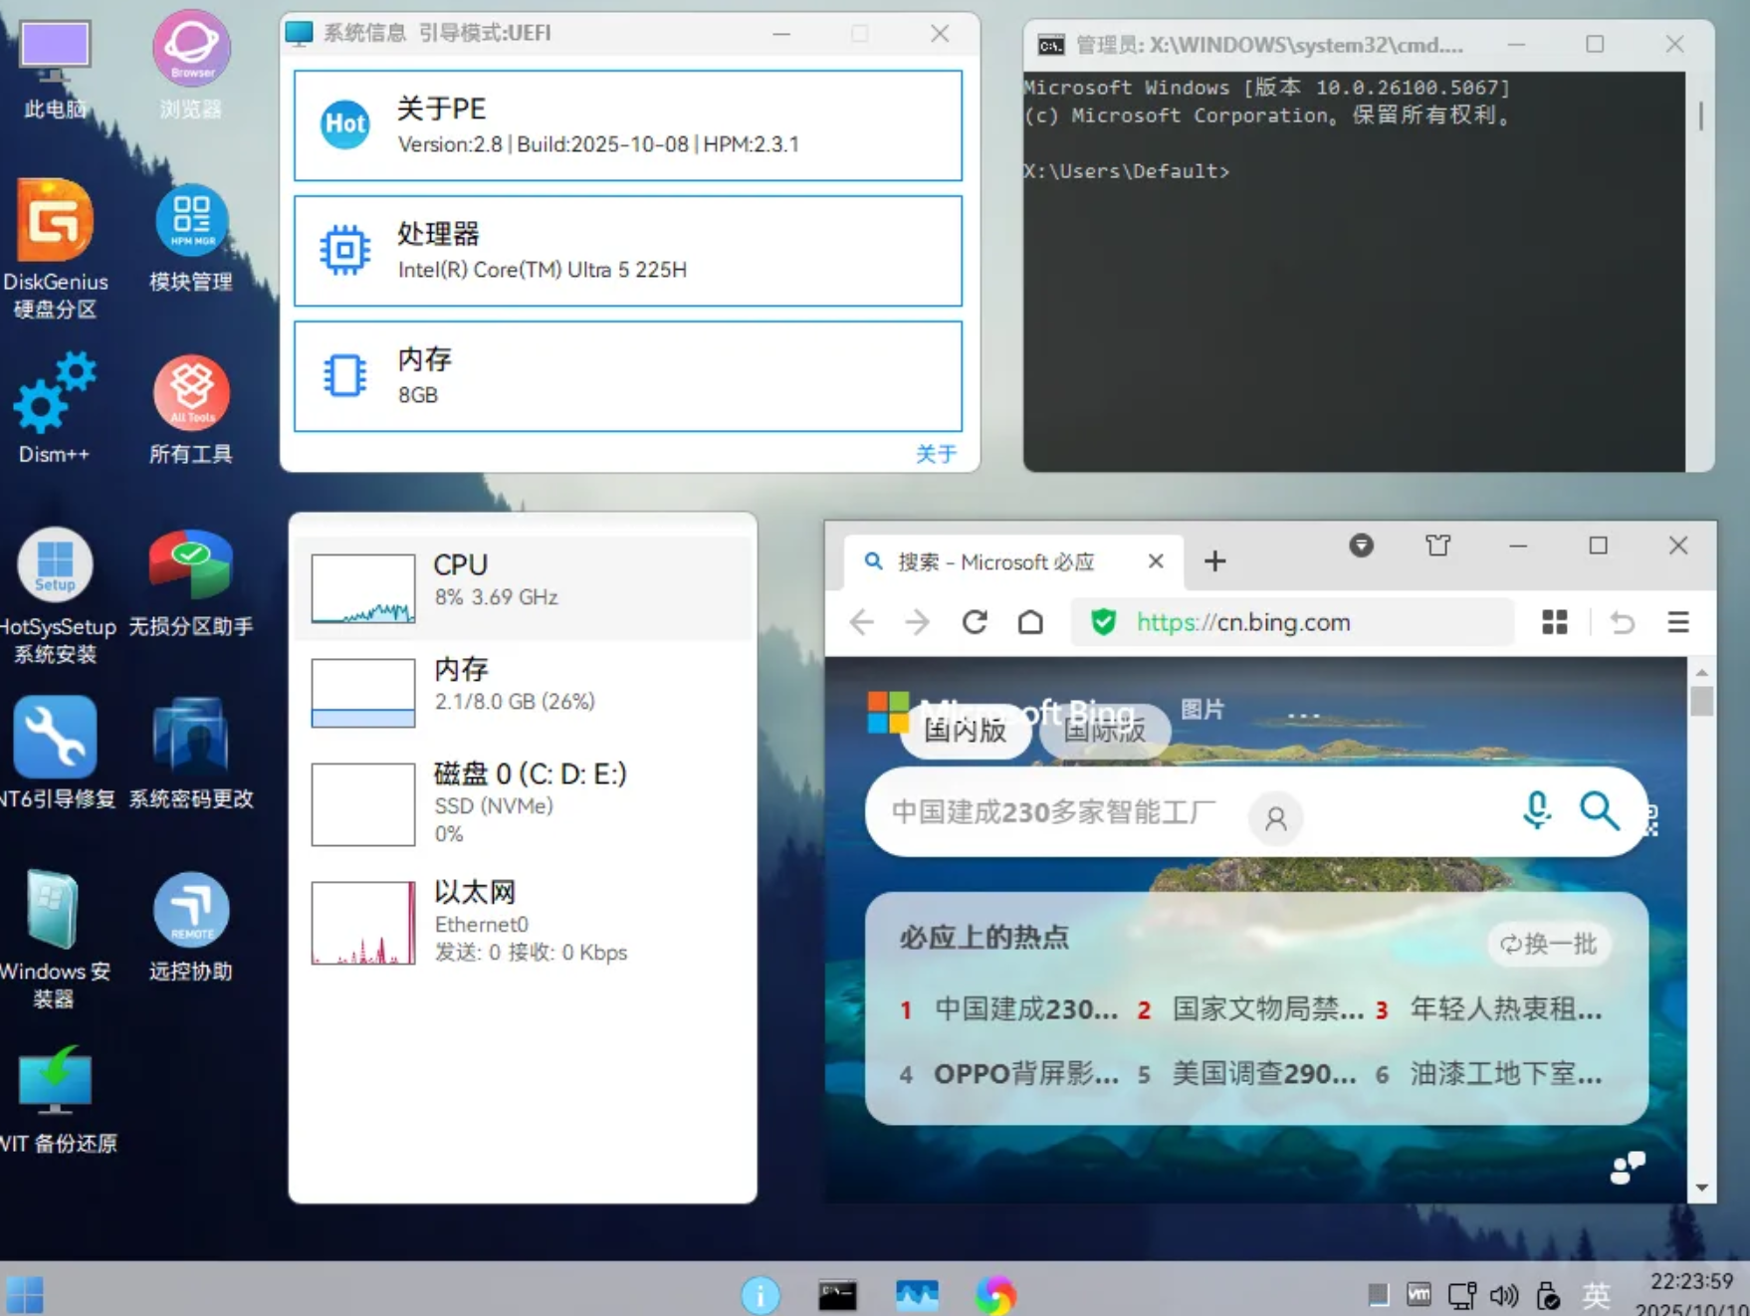The width and height of the screenshot is (1750, 1316).
Task: Open the browser hamburger menu
Action: 1678,622
